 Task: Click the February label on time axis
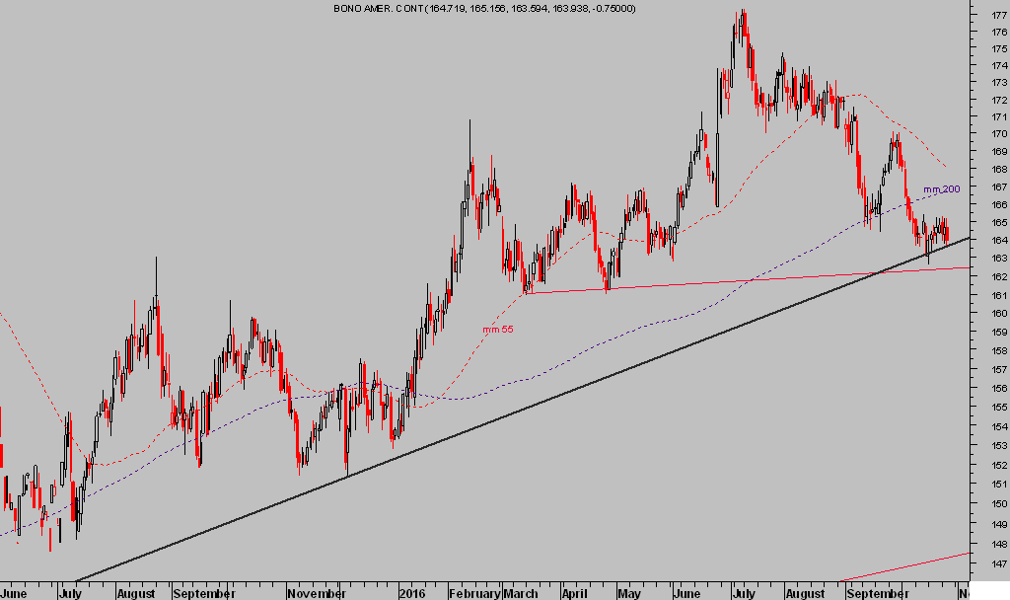click(472, 595)
